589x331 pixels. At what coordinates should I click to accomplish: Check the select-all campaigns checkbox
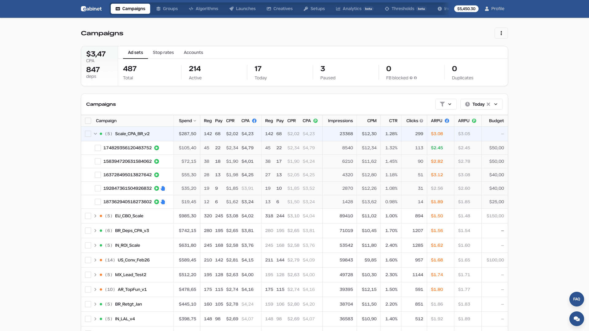(88, 120)
